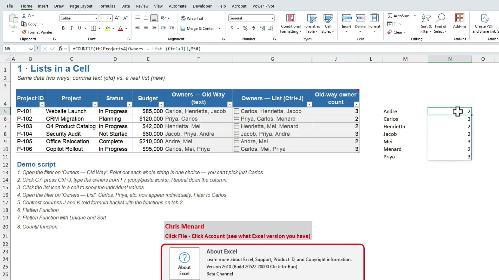Open the File menu
This screenshot has width=499, height=280.
(x=10, y=6)
